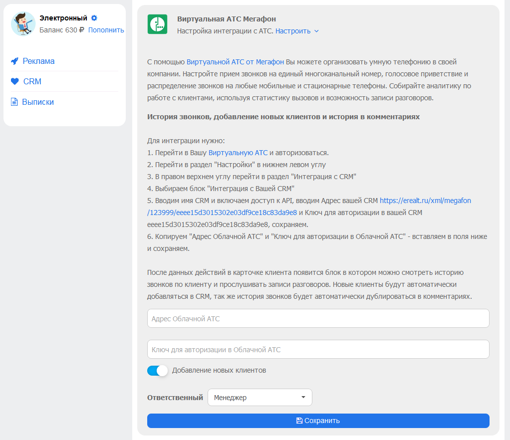Click the user avatar picture
Screen dimensions: 510x440
pyautogui.click(x=23, y=24)
